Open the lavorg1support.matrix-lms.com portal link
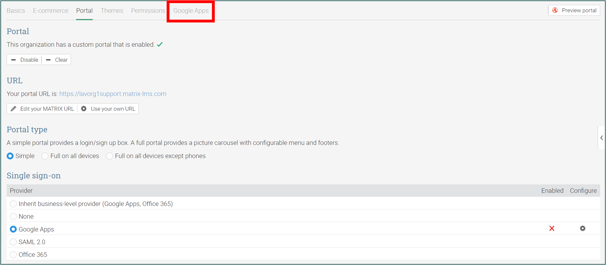Viewport: 606px width, 265px height. [x=113, y=94]
